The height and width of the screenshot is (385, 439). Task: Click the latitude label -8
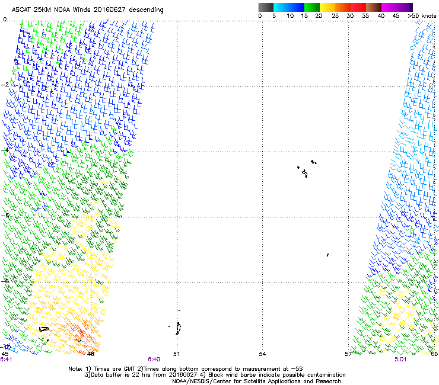pyautogui.click(x=5, y=281)
